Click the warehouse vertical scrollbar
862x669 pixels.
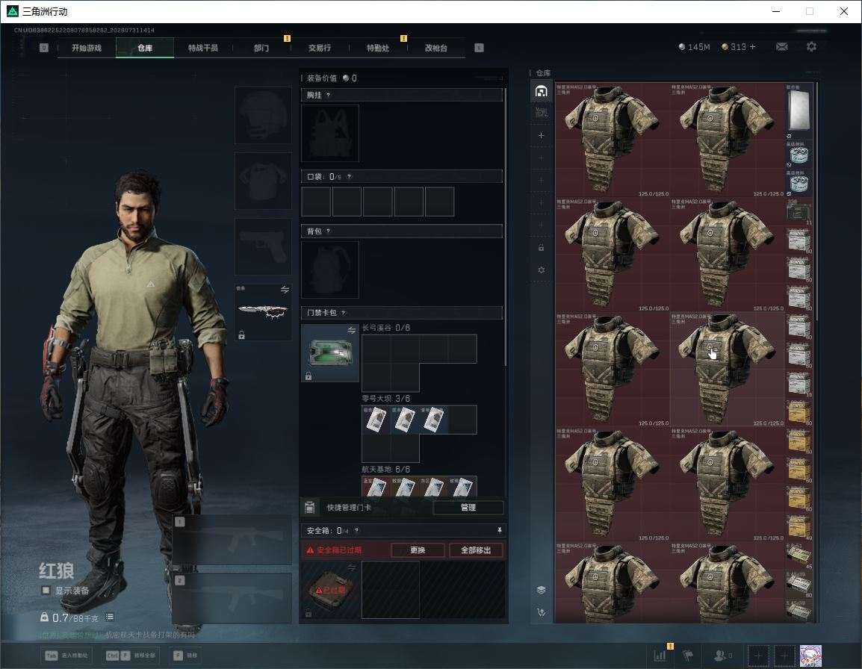[817, 201]
